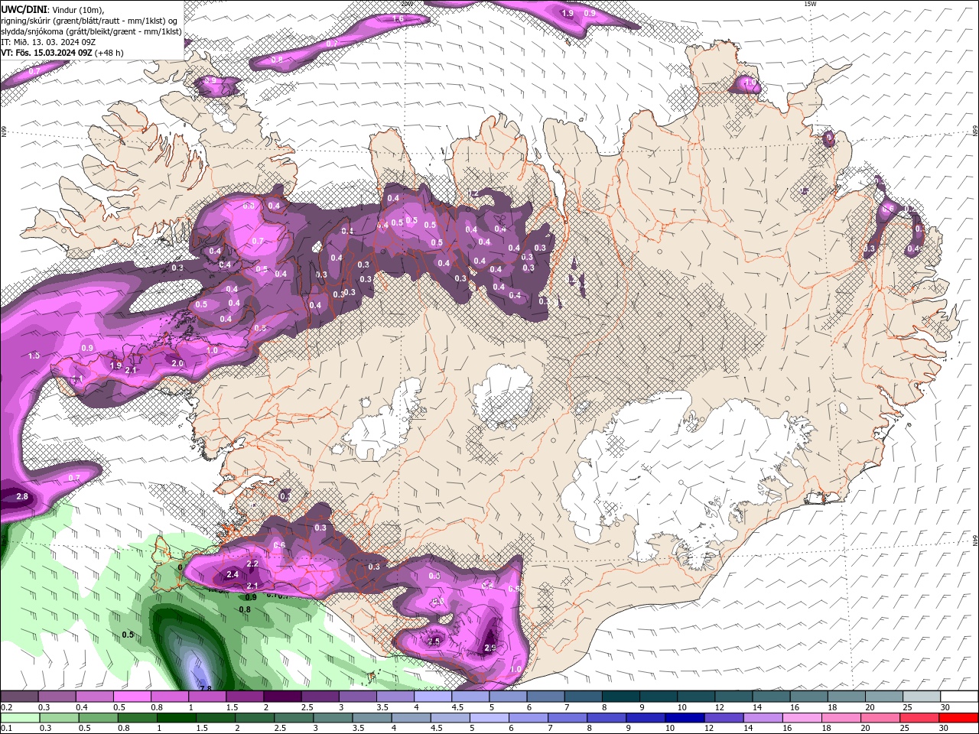Pick the lower legend swatch between 0.1 and 0.3
979x734 pixels.
click(21, 718)
